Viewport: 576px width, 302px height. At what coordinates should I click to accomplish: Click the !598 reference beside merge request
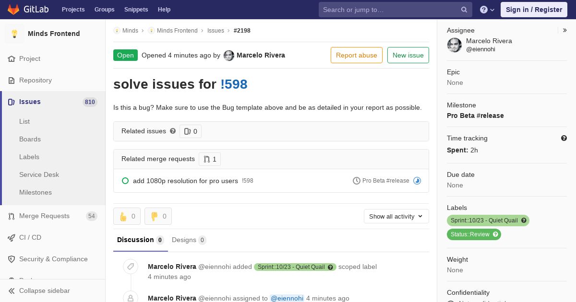pos(248,181)
